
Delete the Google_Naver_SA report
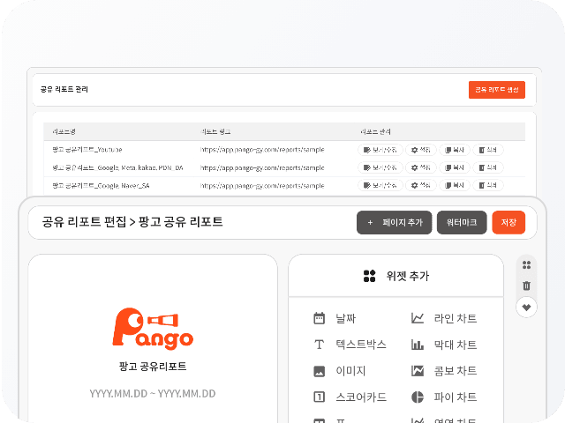pos(488,185)
